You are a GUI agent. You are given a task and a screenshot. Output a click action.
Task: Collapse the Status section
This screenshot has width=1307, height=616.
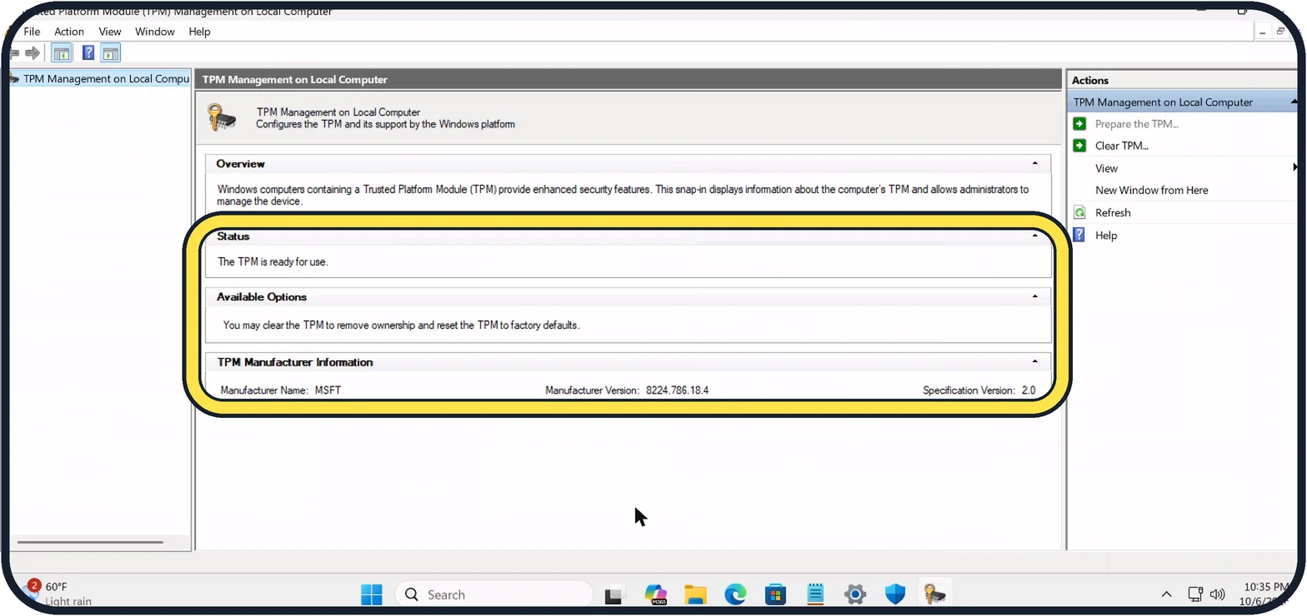[1035, 236]
